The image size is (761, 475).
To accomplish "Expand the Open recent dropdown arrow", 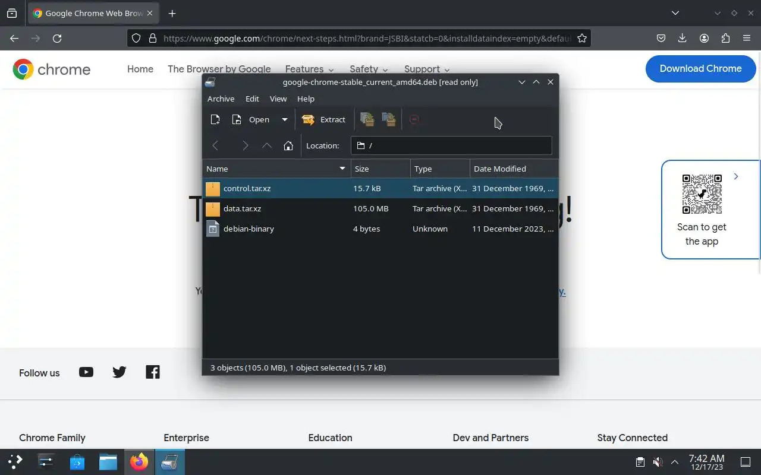I will (284, 119).
